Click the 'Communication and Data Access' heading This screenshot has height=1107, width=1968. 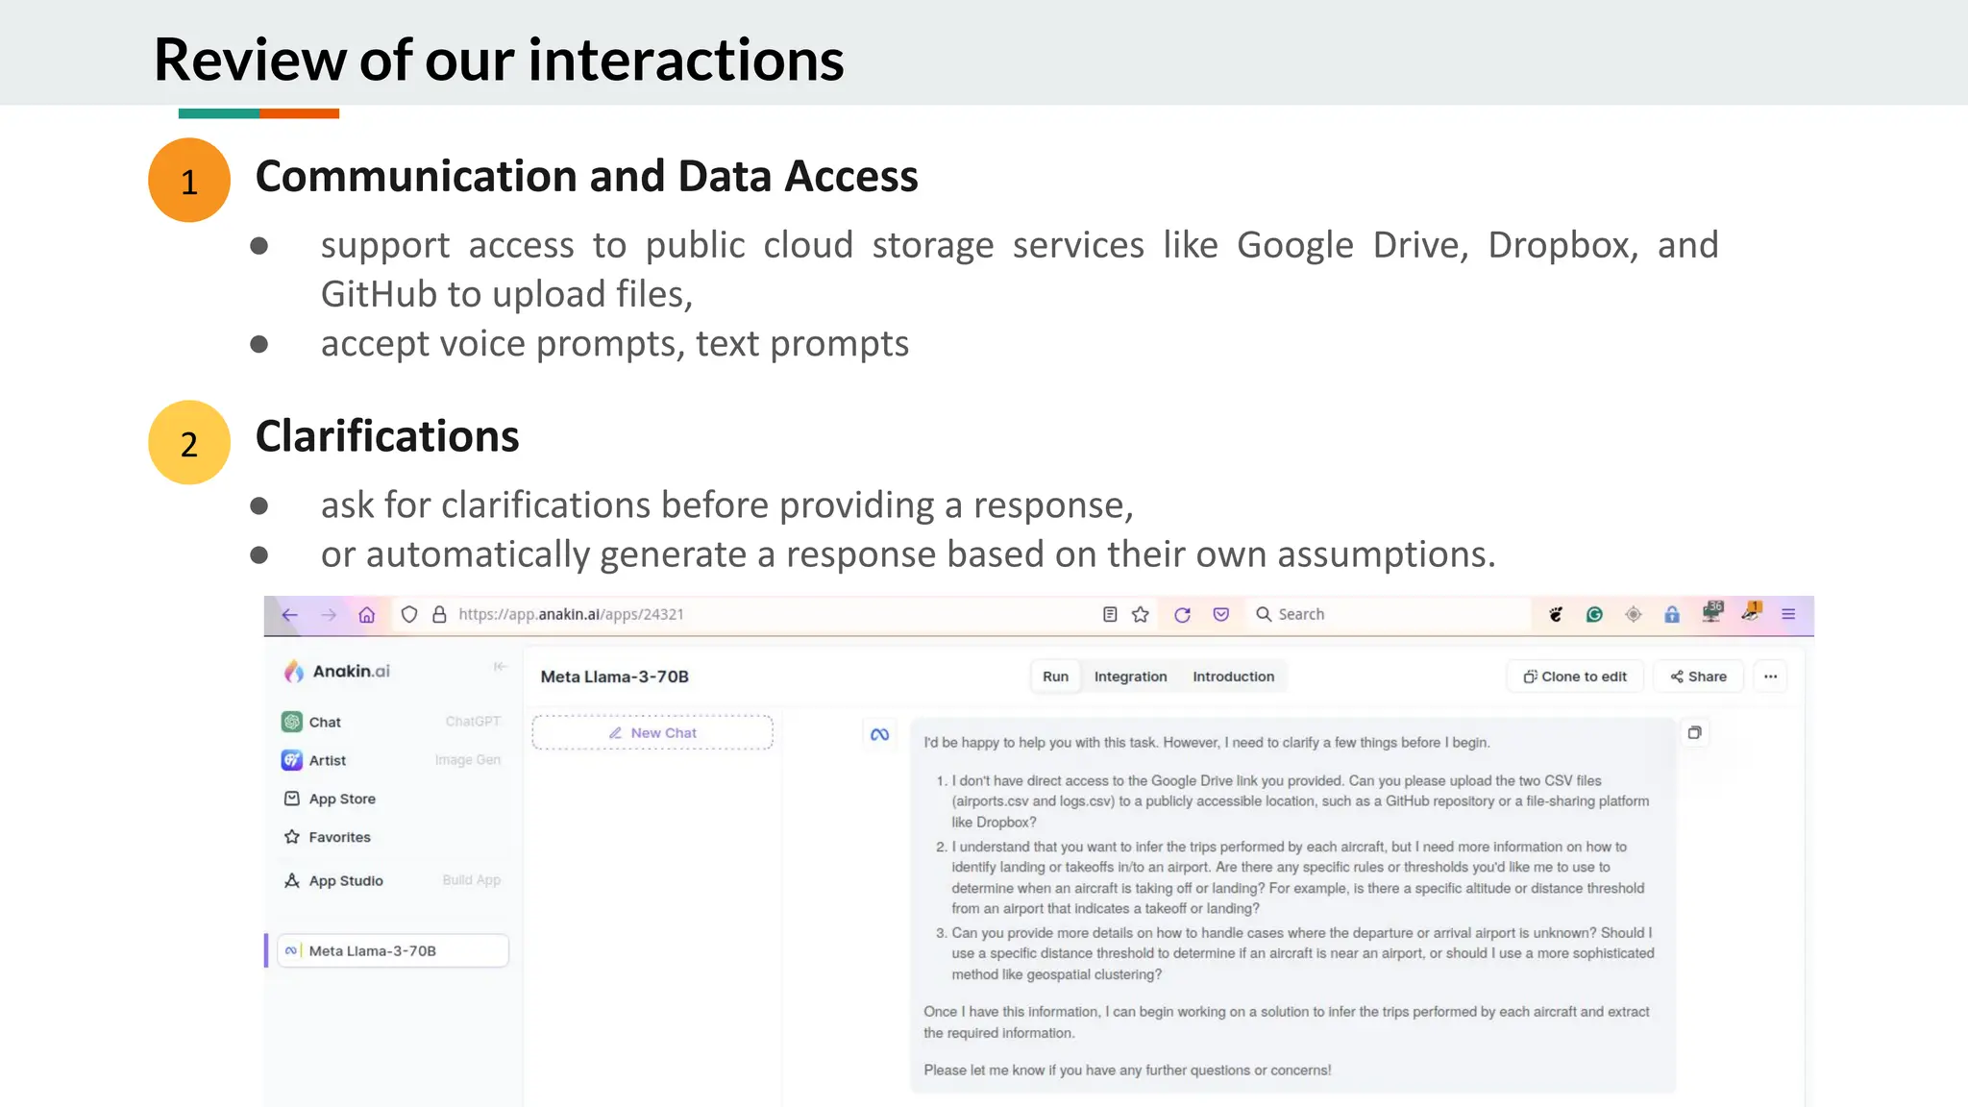586,177
